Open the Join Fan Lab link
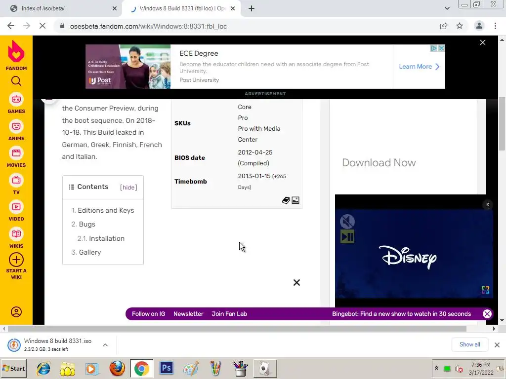The image size is (506, 379). pos(229,314)
